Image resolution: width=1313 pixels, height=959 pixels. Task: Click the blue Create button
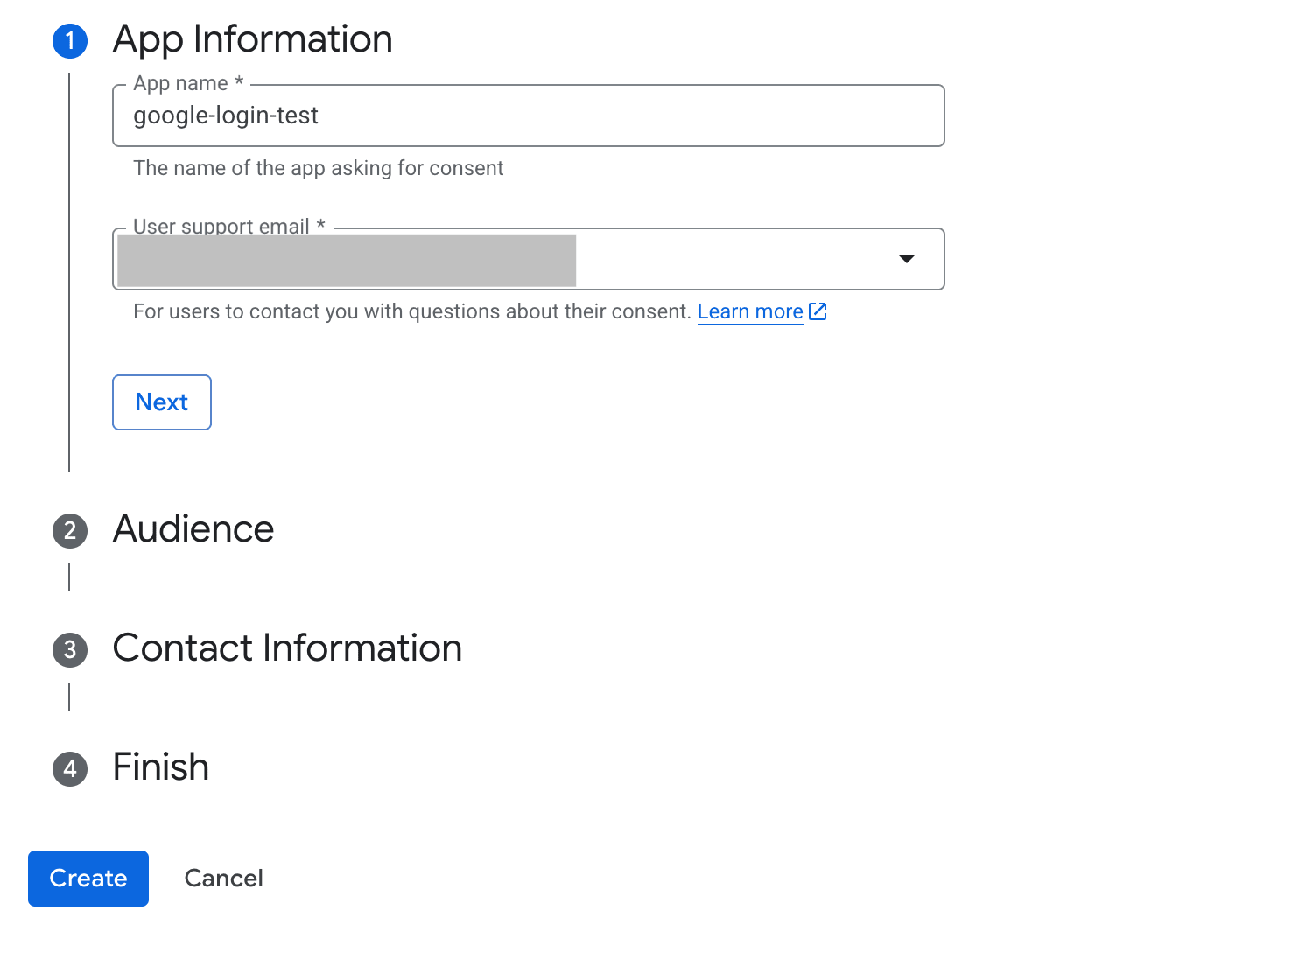88,878
